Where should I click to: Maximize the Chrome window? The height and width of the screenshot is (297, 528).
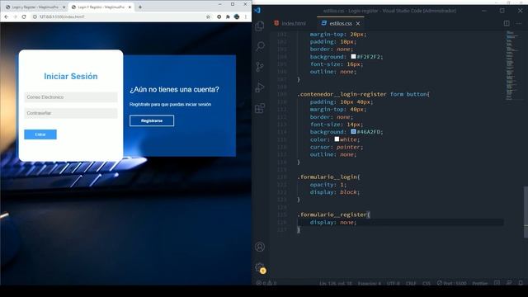tap(233, 4)
